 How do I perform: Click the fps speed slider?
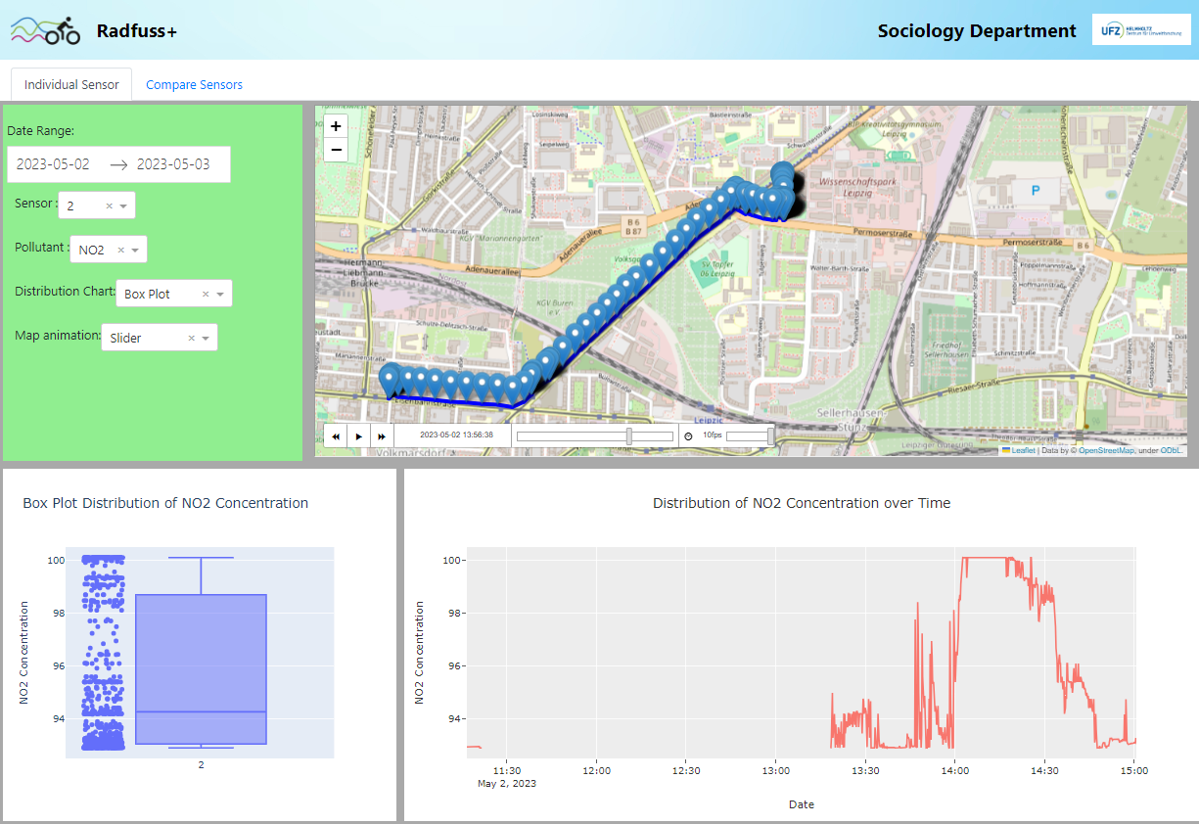click(750, 435)
